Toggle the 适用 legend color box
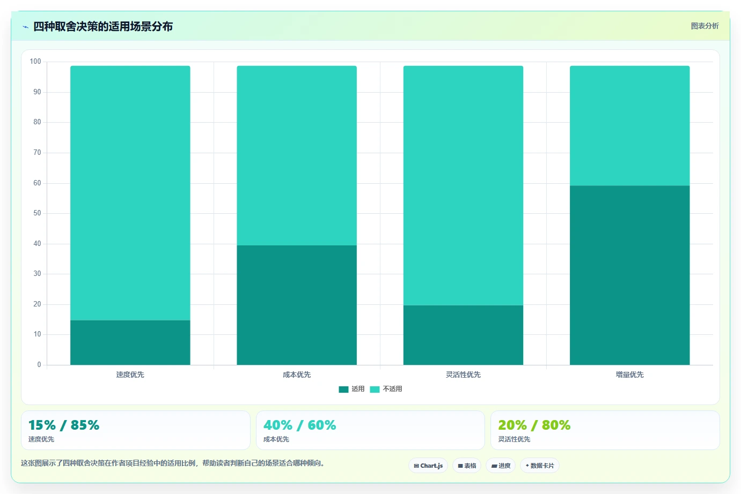Image resolution: width=741 pixels, height=494 pixels. pos(343,390)
